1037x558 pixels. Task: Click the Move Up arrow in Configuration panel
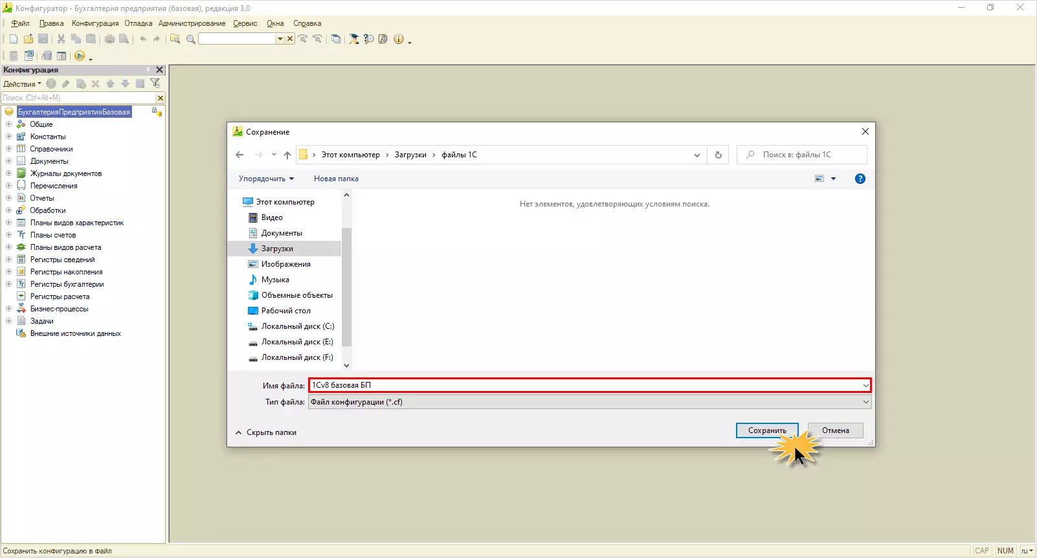110,84
